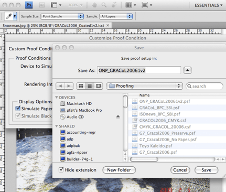The height and width of the screenshot is (192, 226).
Task: Select the Hand tool in the application bar
Action: (94, 5)
